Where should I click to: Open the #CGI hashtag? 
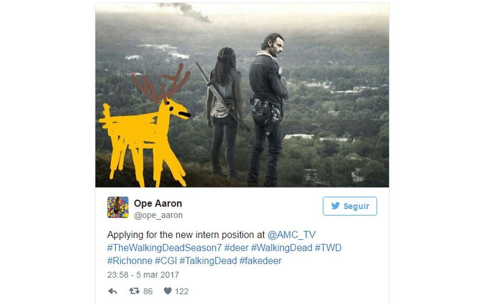click(x=166, y=261)
